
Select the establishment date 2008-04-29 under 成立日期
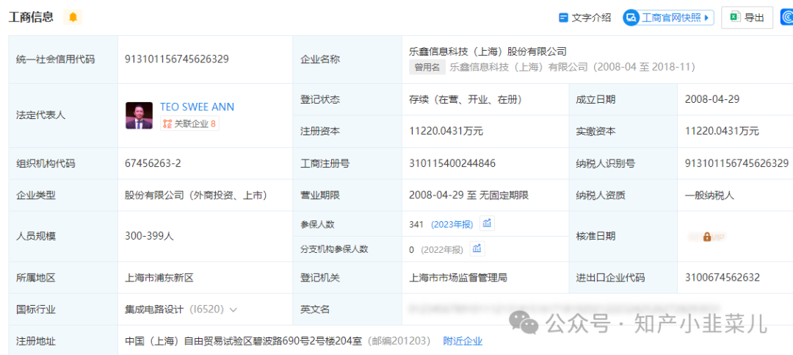(712, 99)
